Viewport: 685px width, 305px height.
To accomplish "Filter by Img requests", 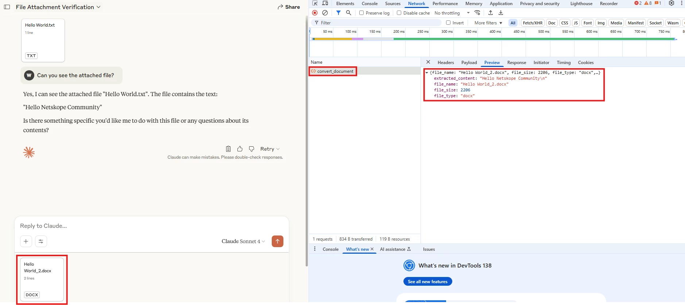I will coord(601,23).
